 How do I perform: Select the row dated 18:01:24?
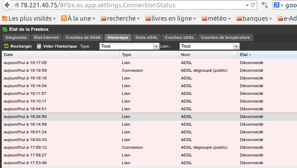[x=149, y=132]
